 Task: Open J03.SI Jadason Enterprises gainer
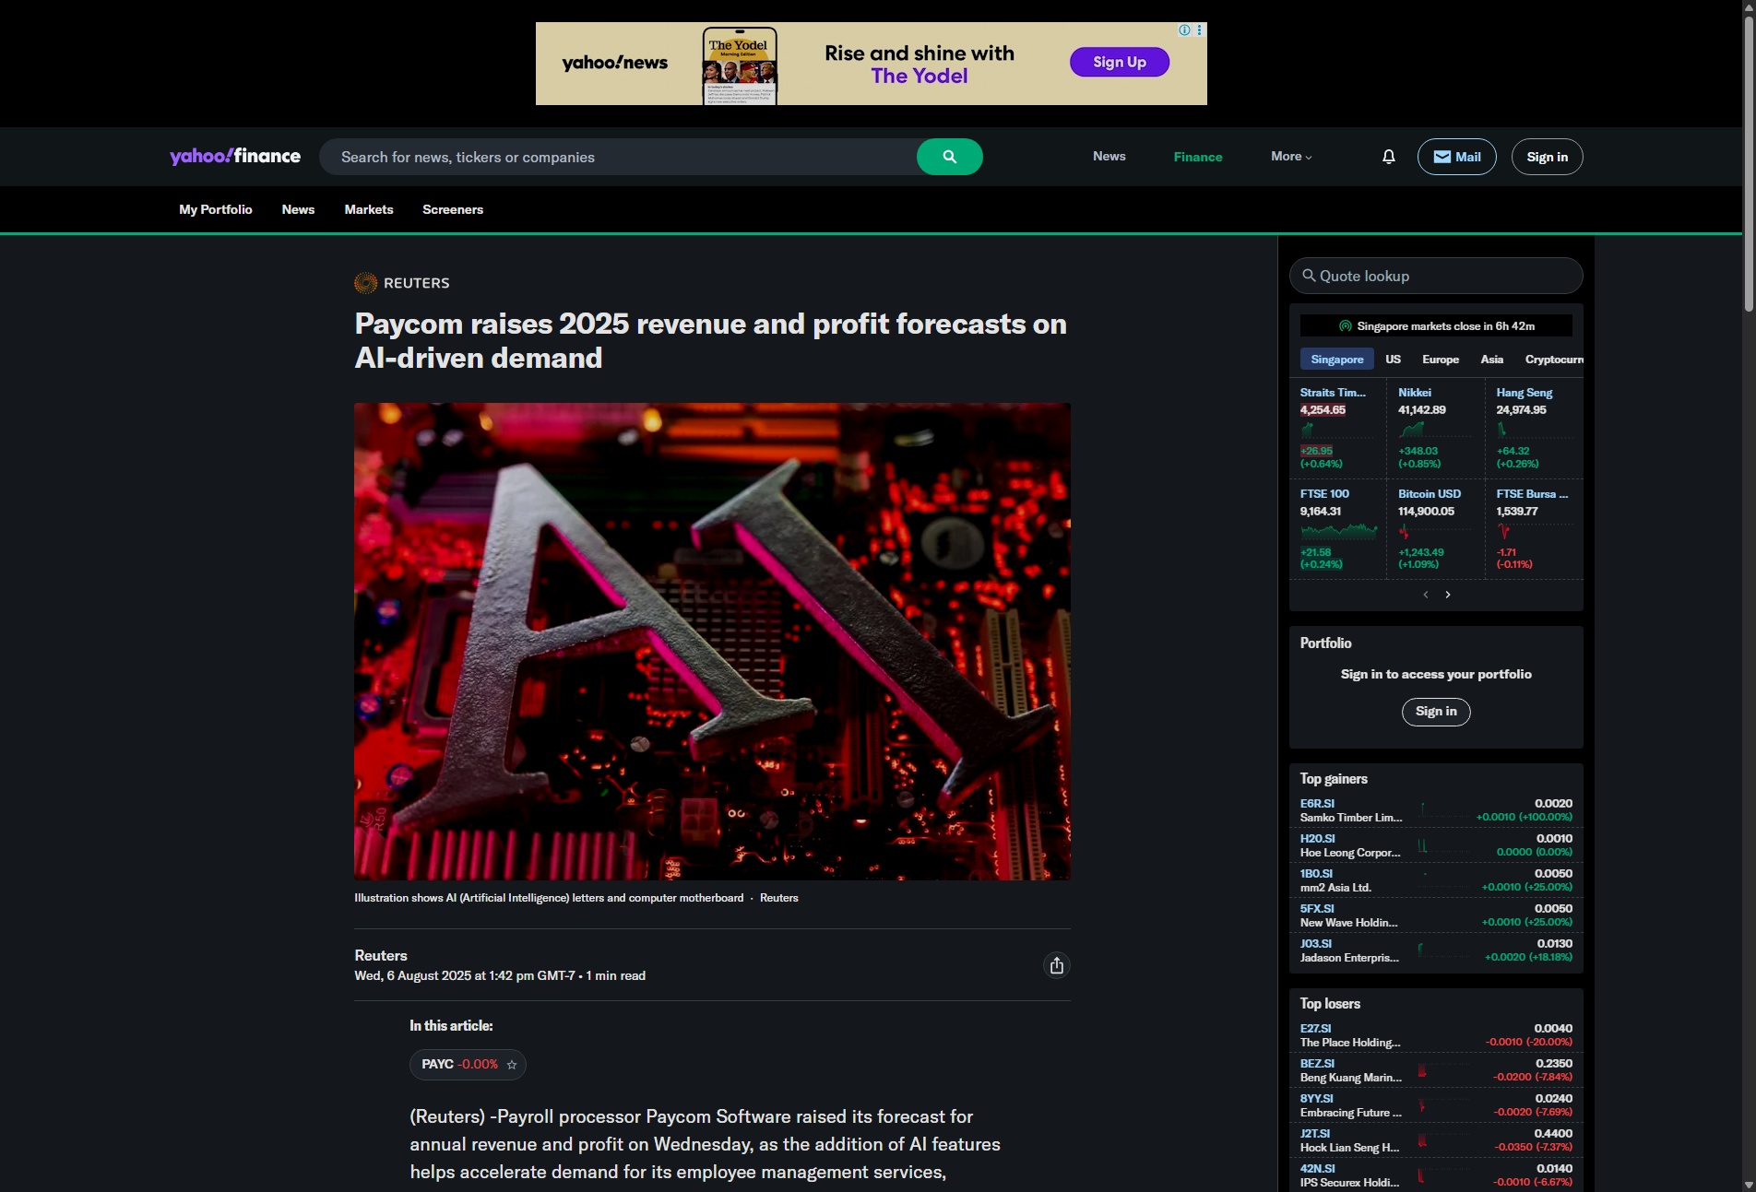(1436, 950)
